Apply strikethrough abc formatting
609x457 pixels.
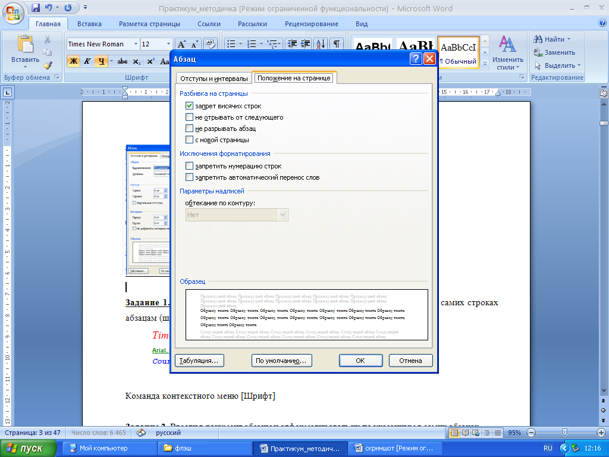(123, 61)
